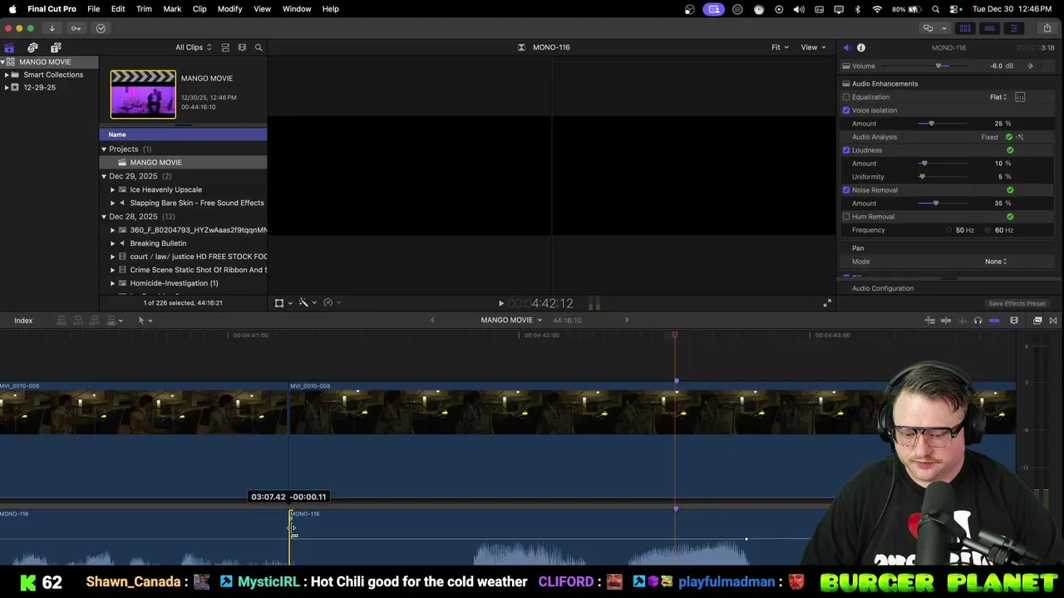The height and width of the screenshot is (598, 1064).
Task: Open the browser search magnifier
Action: click(259, 47)
